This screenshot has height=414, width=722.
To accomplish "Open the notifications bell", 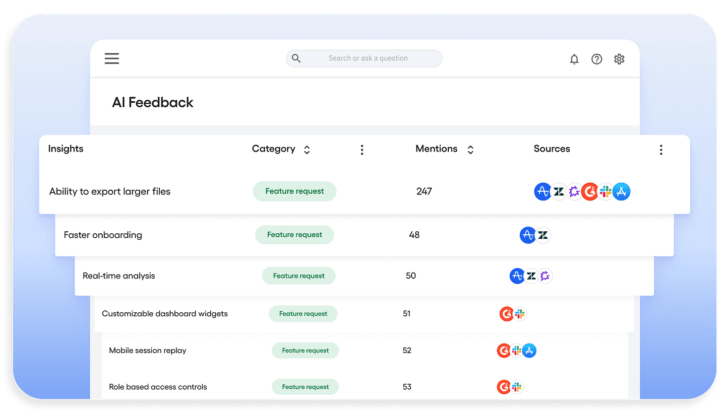I will coord(574,59).
